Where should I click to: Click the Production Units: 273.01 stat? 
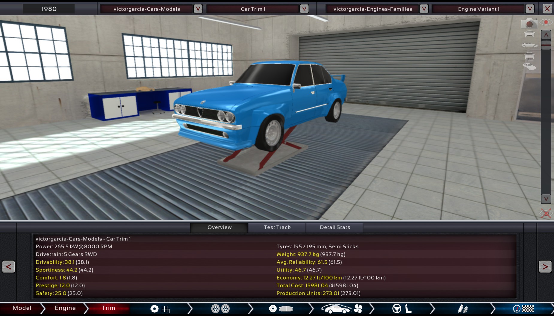(318, 293)
